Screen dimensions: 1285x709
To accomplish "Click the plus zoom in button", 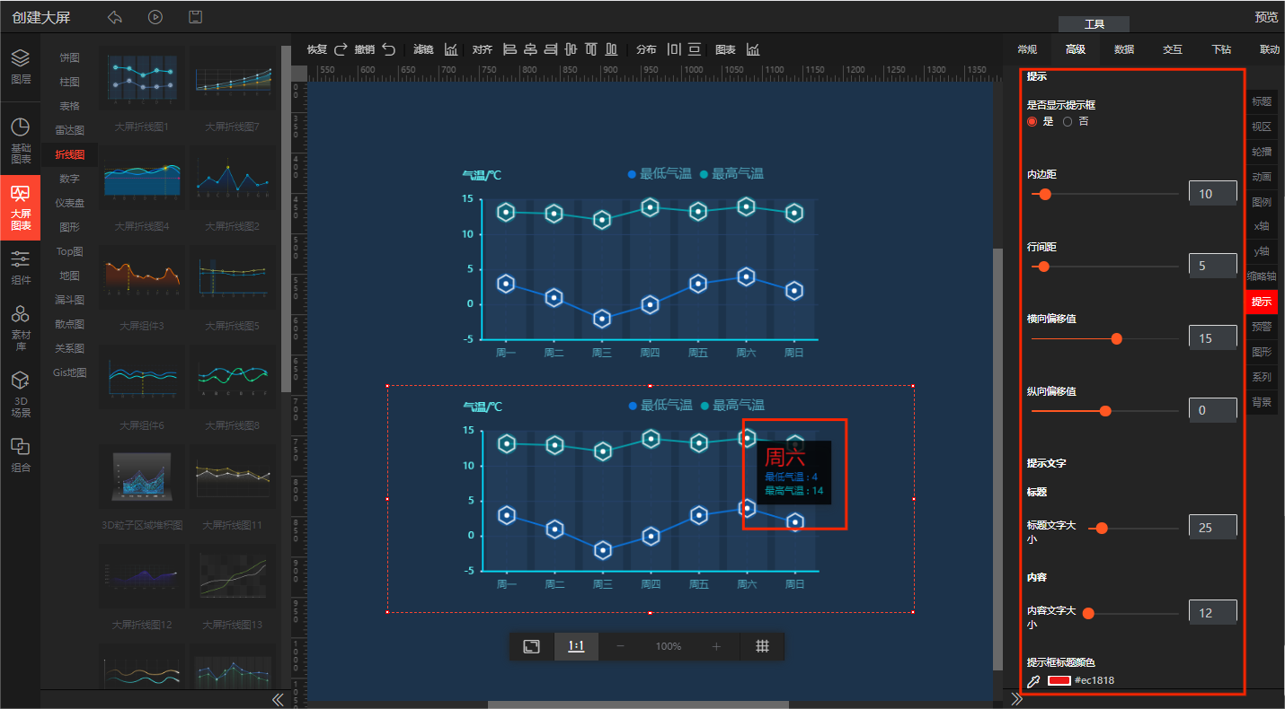I will coord(716,646).
